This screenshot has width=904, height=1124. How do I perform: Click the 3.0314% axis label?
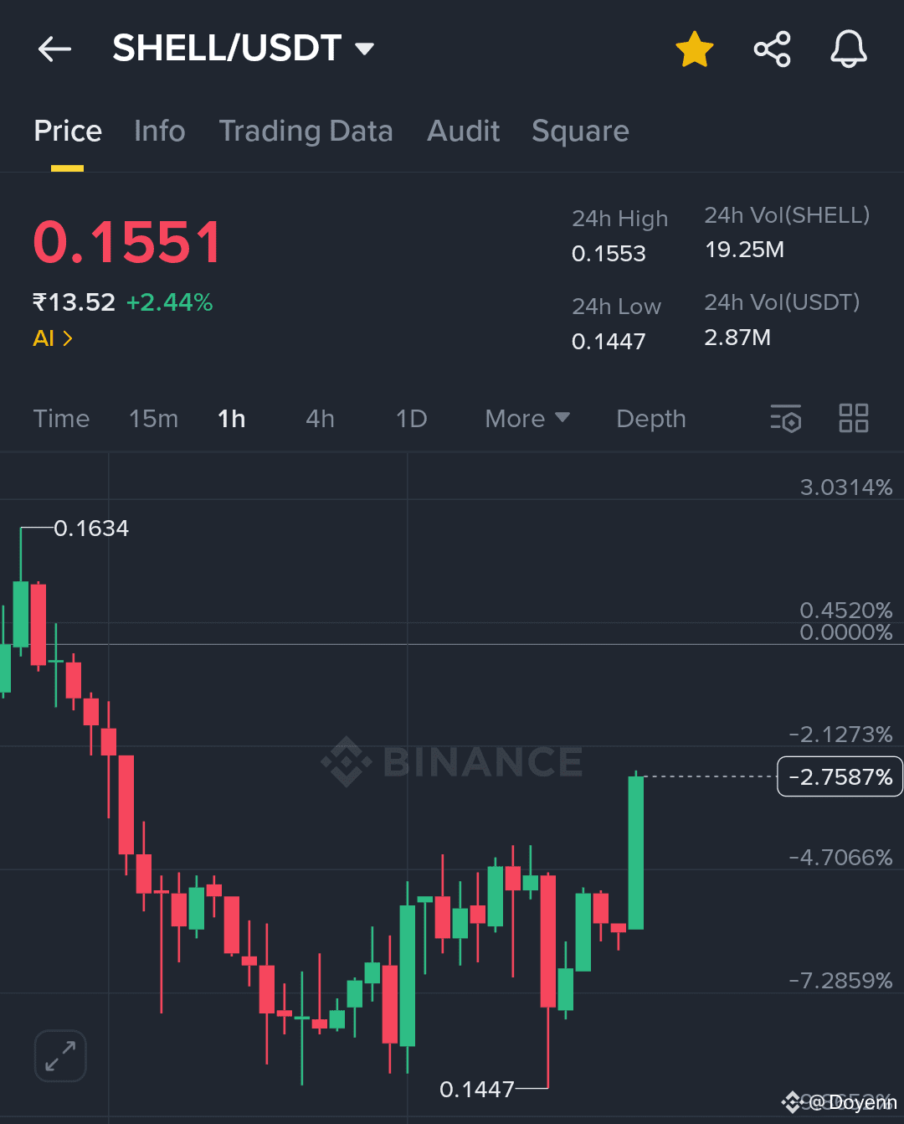[846, 487]
